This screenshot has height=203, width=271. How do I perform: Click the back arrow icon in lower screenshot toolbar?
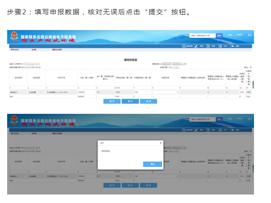point(233,130)
